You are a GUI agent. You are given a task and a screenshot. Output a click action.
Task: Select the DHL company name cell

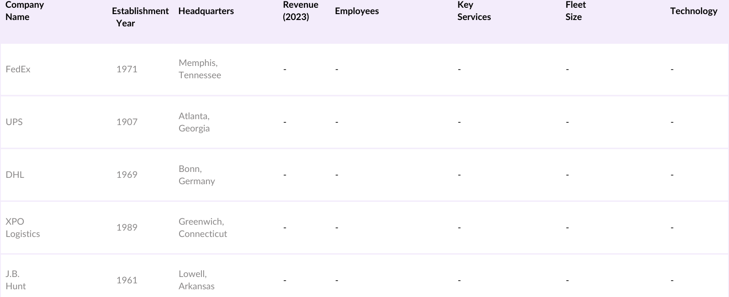pos(15,175)
